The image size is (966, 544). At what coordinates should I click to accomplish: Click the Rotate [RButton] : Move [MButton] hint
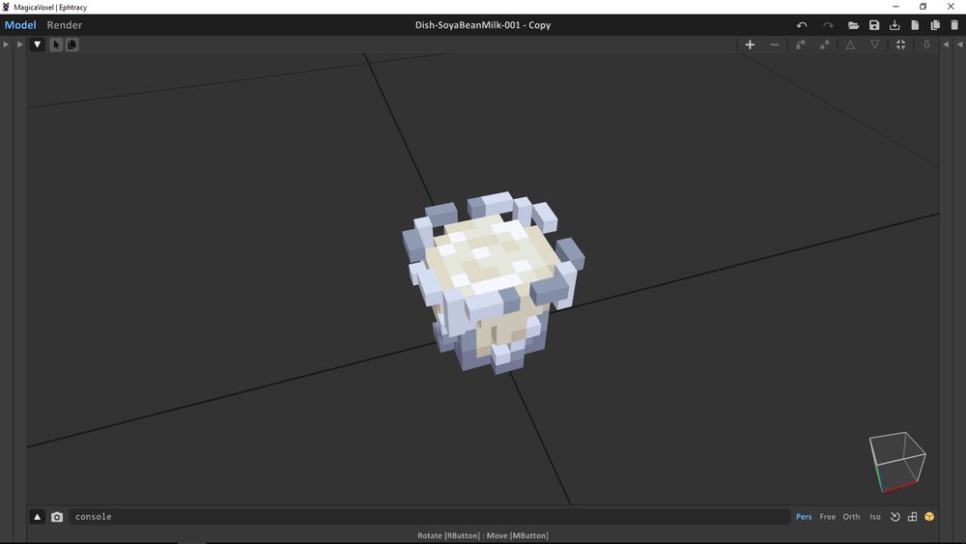click(482, 535)
